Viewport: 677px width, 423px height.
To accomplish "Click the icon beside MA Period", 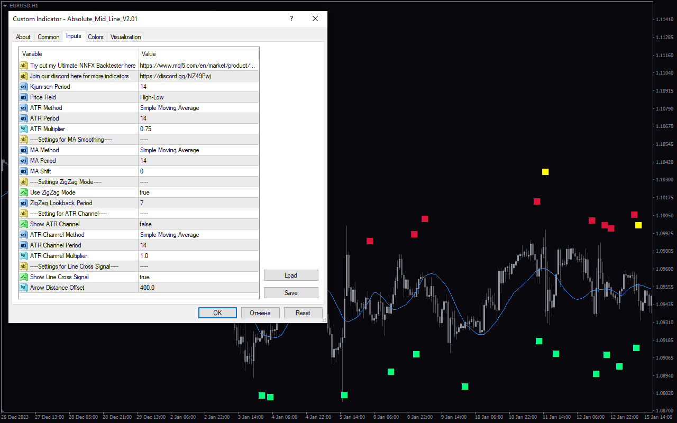I will 24,161.
